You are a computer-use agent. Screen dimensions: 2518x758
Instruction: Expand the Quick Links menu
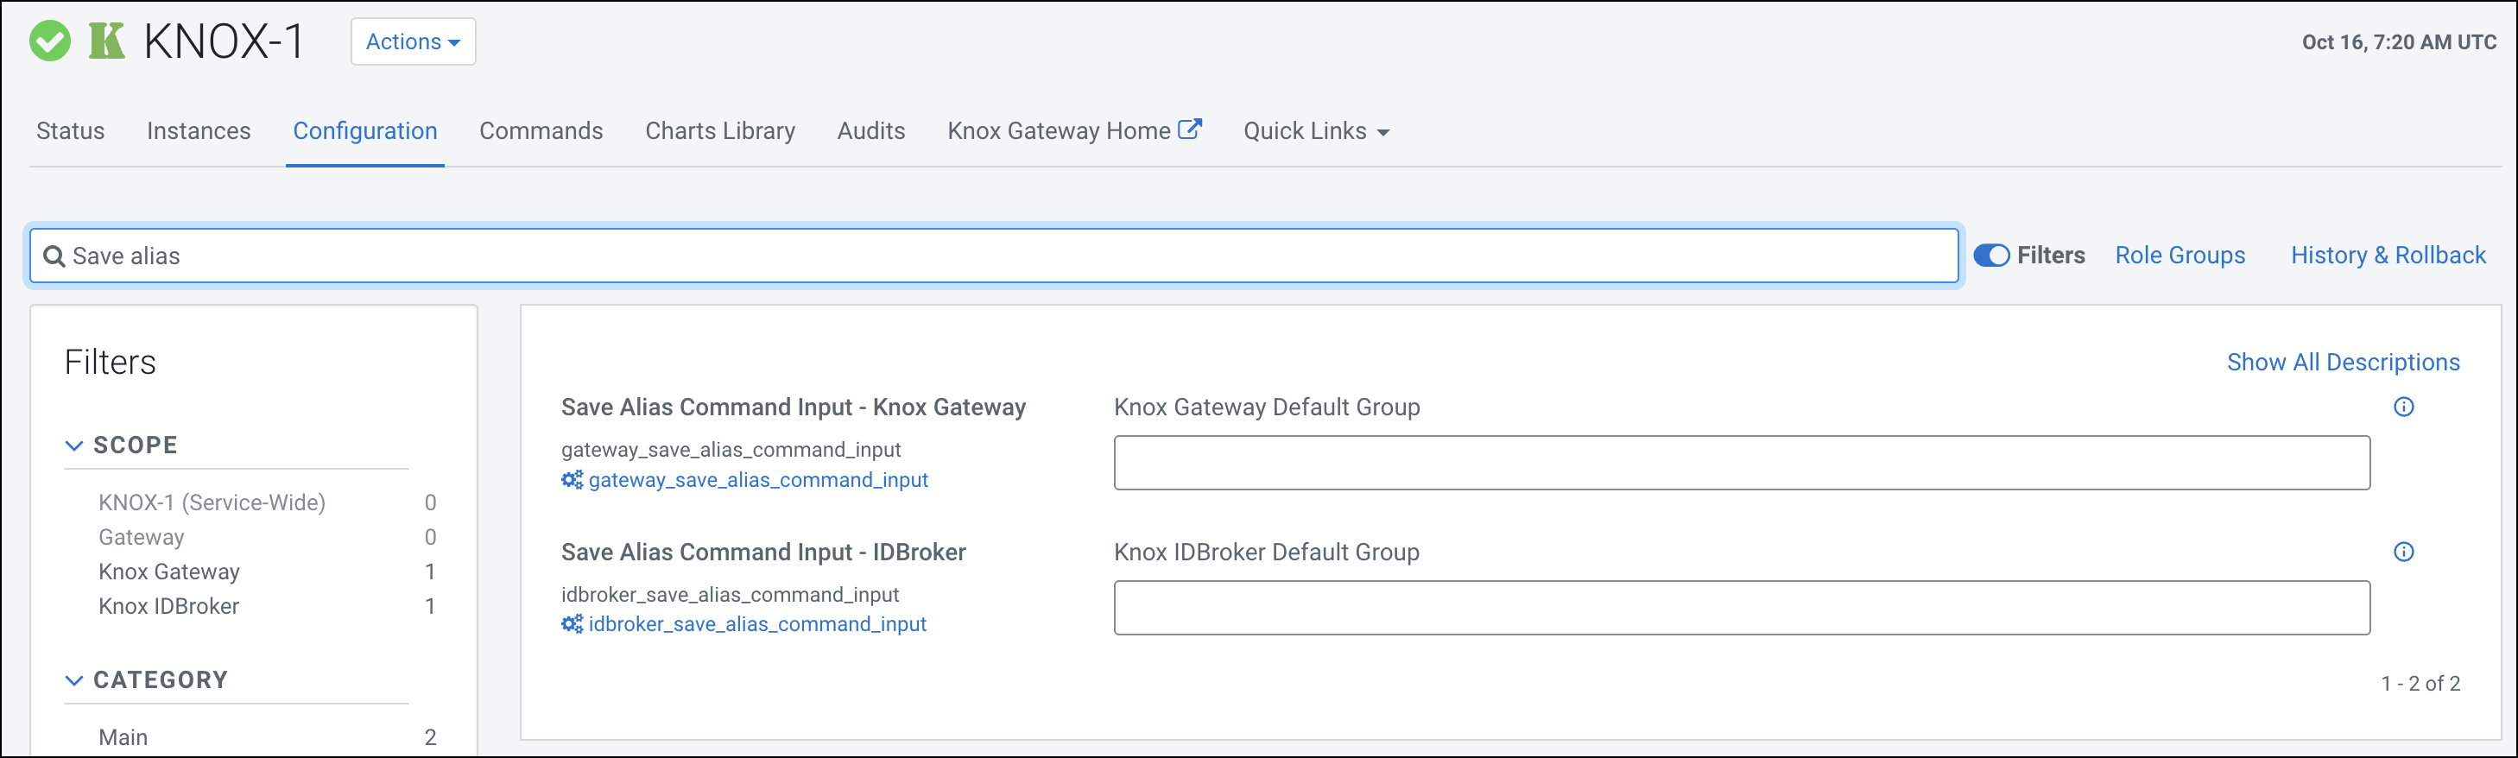(1315, 131)
